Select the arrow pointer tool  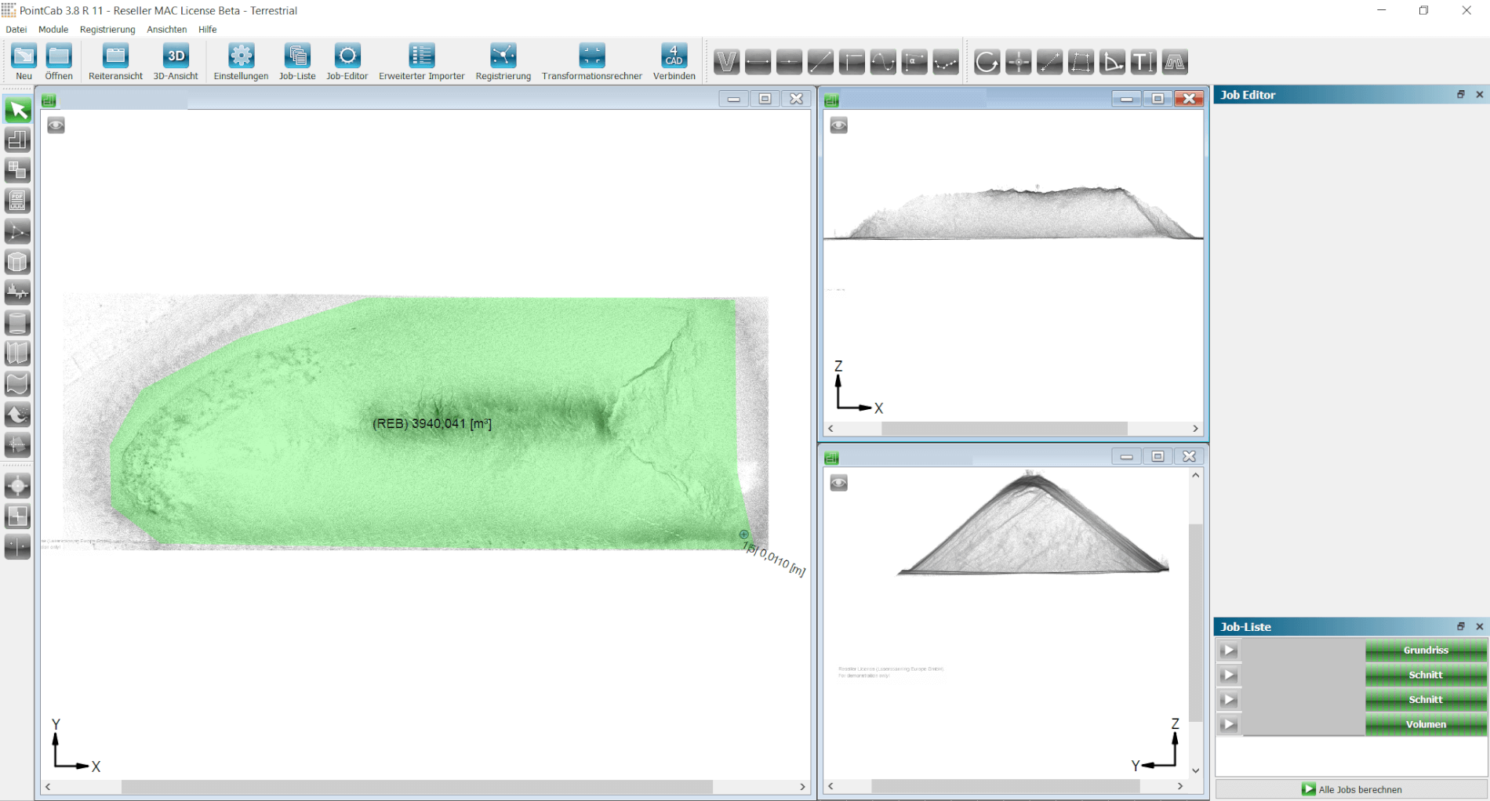coord(17,110)
